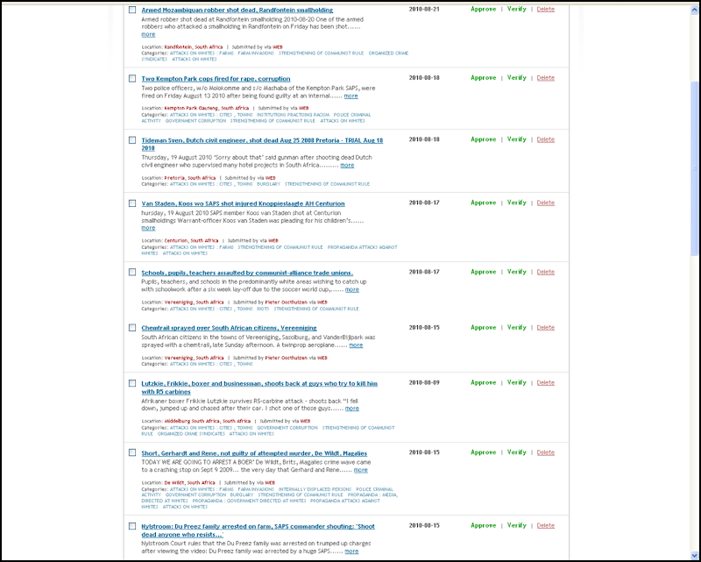Delete the Nylstroom Du Preez report
This screenshot has height=562, width=701.
pos(545,525)
